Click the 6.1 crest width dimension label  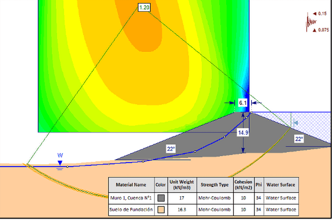click(x=243, y=103)
